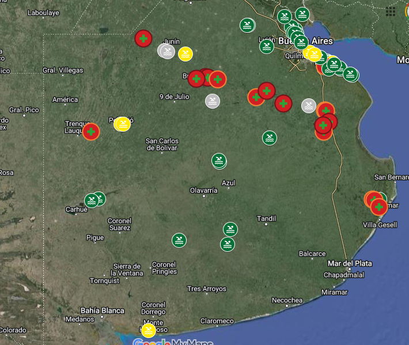409x345 pixels.
Task: Click red cross marker near Villa Gesell coast
Action: (379, 207)
